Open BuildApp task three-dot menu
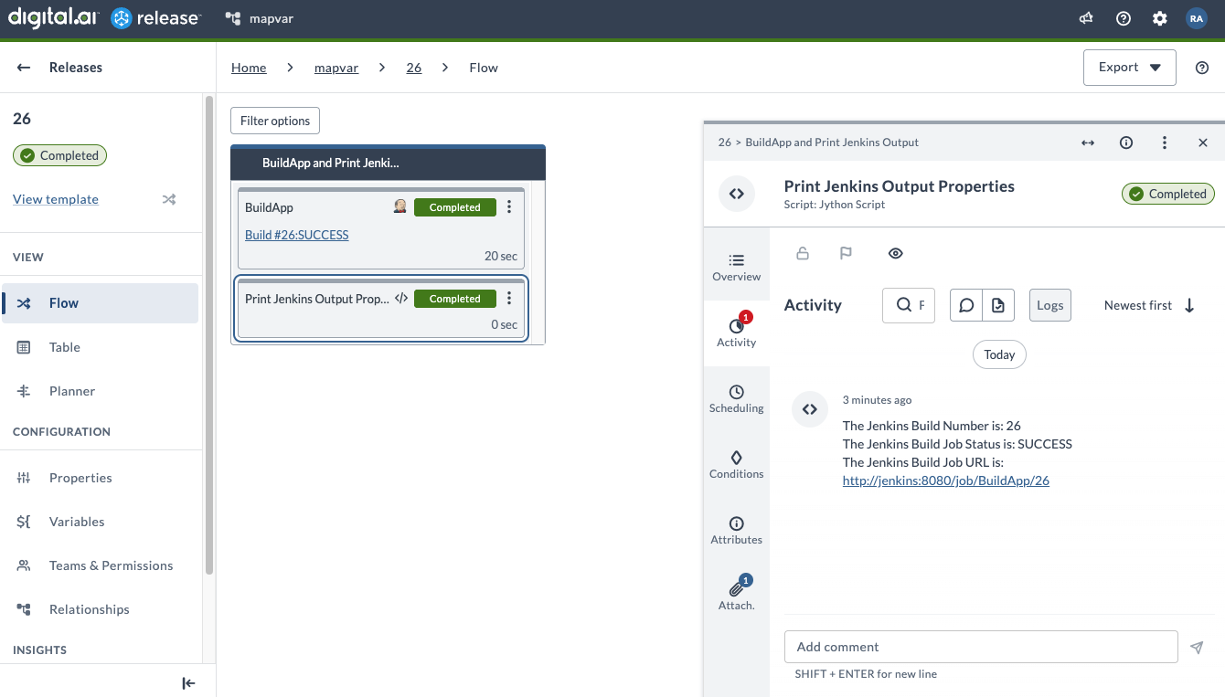Viewport: 1225px width, 697px height. 509,207
